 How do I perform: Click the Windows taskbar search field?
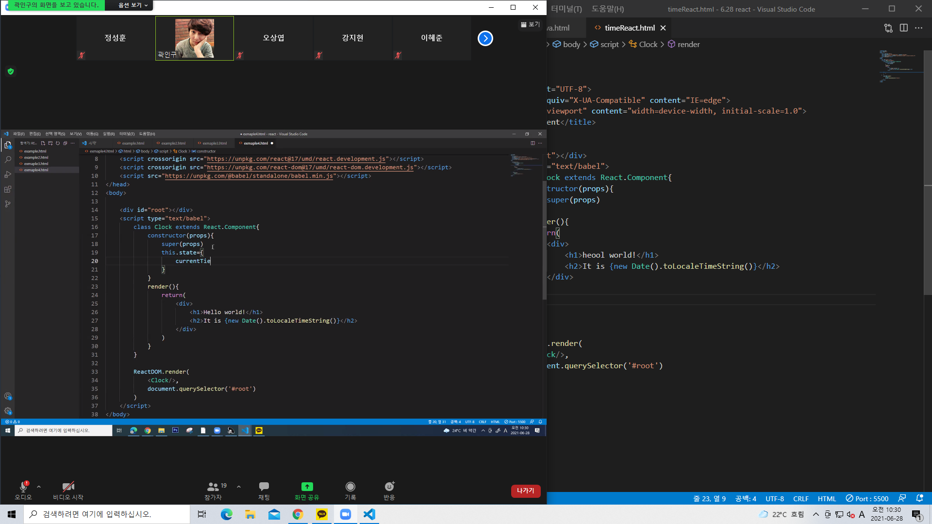point(107,514)
